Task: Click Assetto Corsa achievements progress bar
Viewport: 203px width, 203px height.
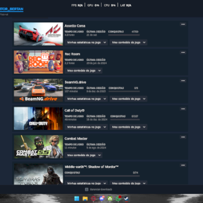Action: tap(124, 35)
